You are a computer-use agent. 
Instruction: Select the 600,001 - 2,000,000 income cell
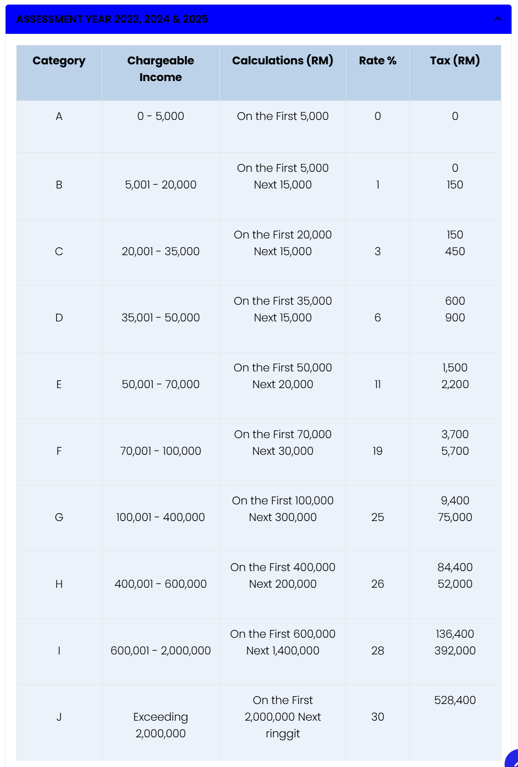pos(161,651)
